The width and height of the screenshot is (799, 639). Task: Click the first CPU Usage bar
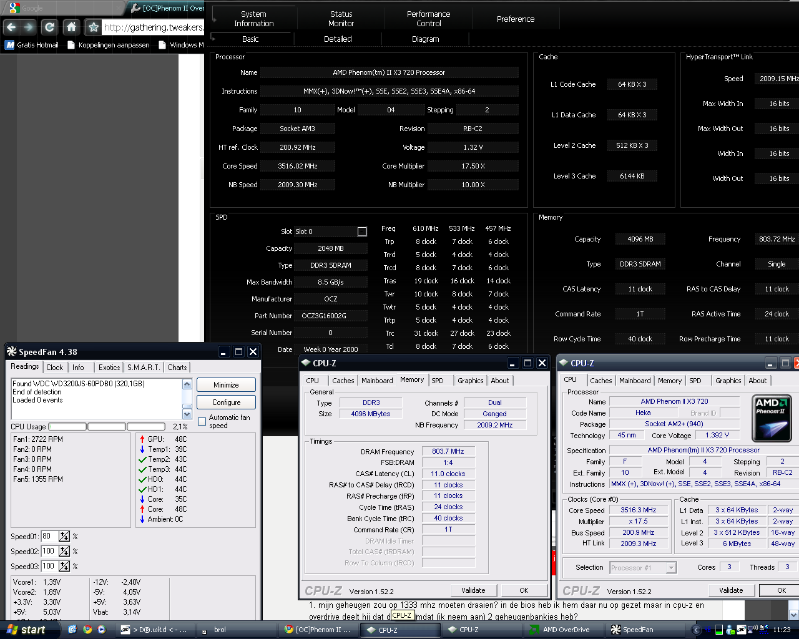pyautogui.click(x=67, y=427)
